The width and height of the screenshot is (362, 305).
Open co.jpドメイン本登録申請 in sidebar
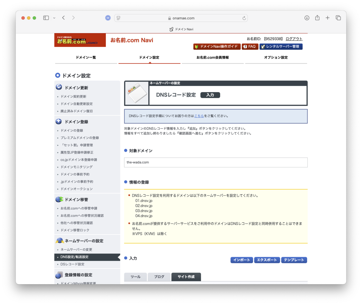79,160
